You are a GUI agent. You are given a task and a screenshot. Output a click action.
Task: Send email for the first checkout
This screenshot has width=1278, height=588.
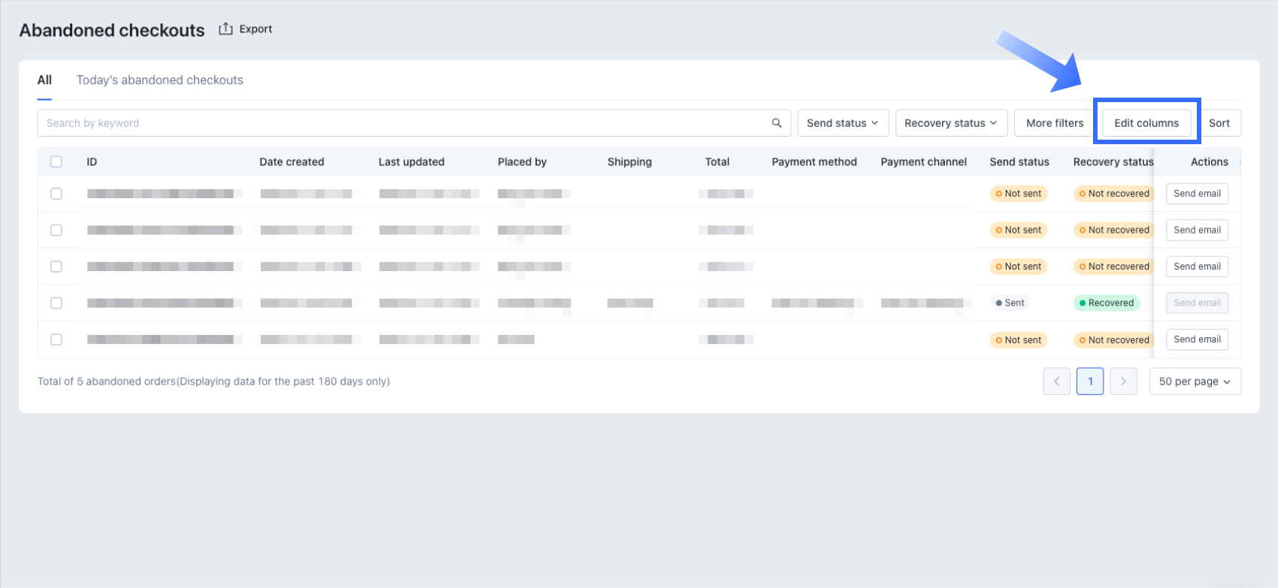coord(1197,194)
